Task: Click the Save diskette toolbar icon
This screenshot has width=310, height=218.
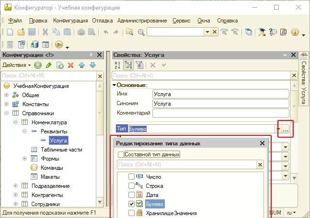Action: pos(32,32)
